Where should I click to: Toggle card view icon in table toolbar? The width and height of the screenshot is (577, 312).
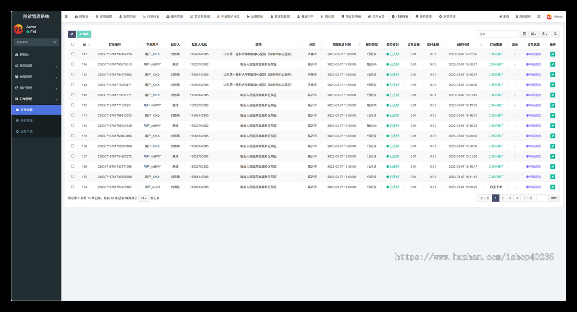pyautogui.click(x=524, y=34)
